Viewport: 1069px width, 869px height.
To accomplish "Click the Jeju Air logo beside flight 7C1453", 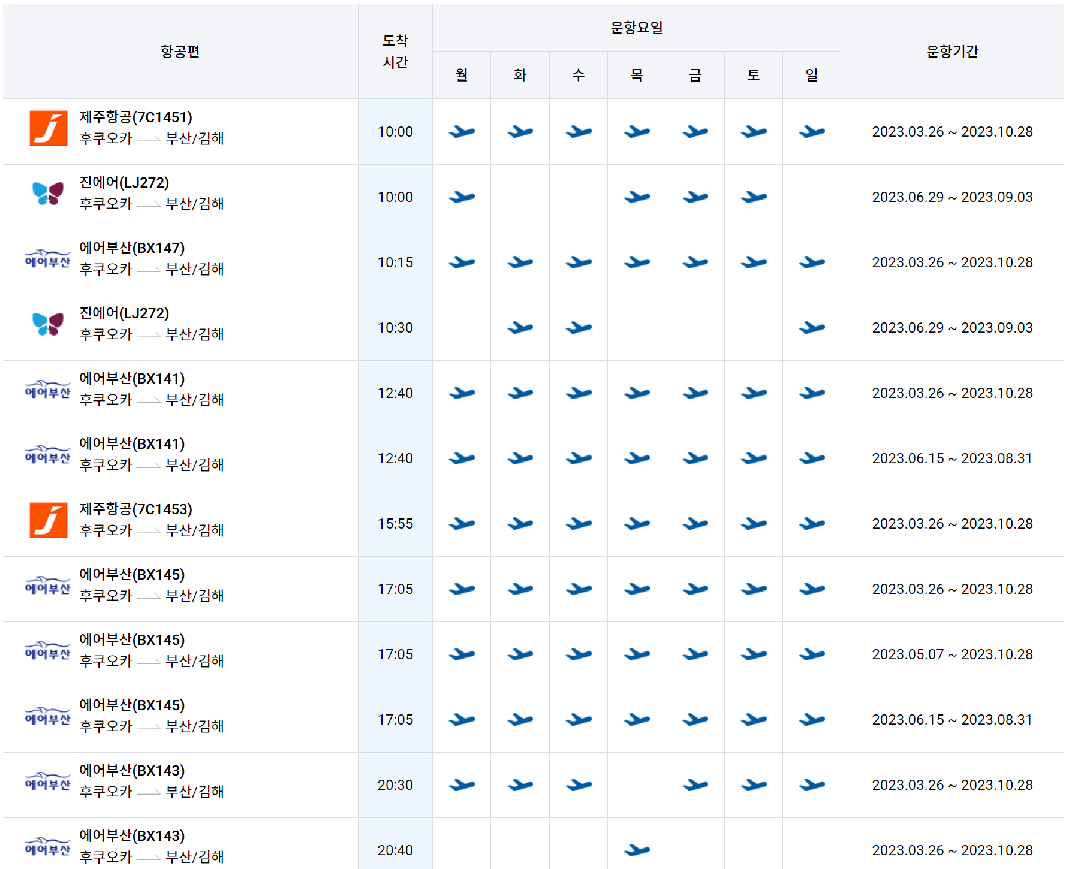I will click(x=48, y=523).
